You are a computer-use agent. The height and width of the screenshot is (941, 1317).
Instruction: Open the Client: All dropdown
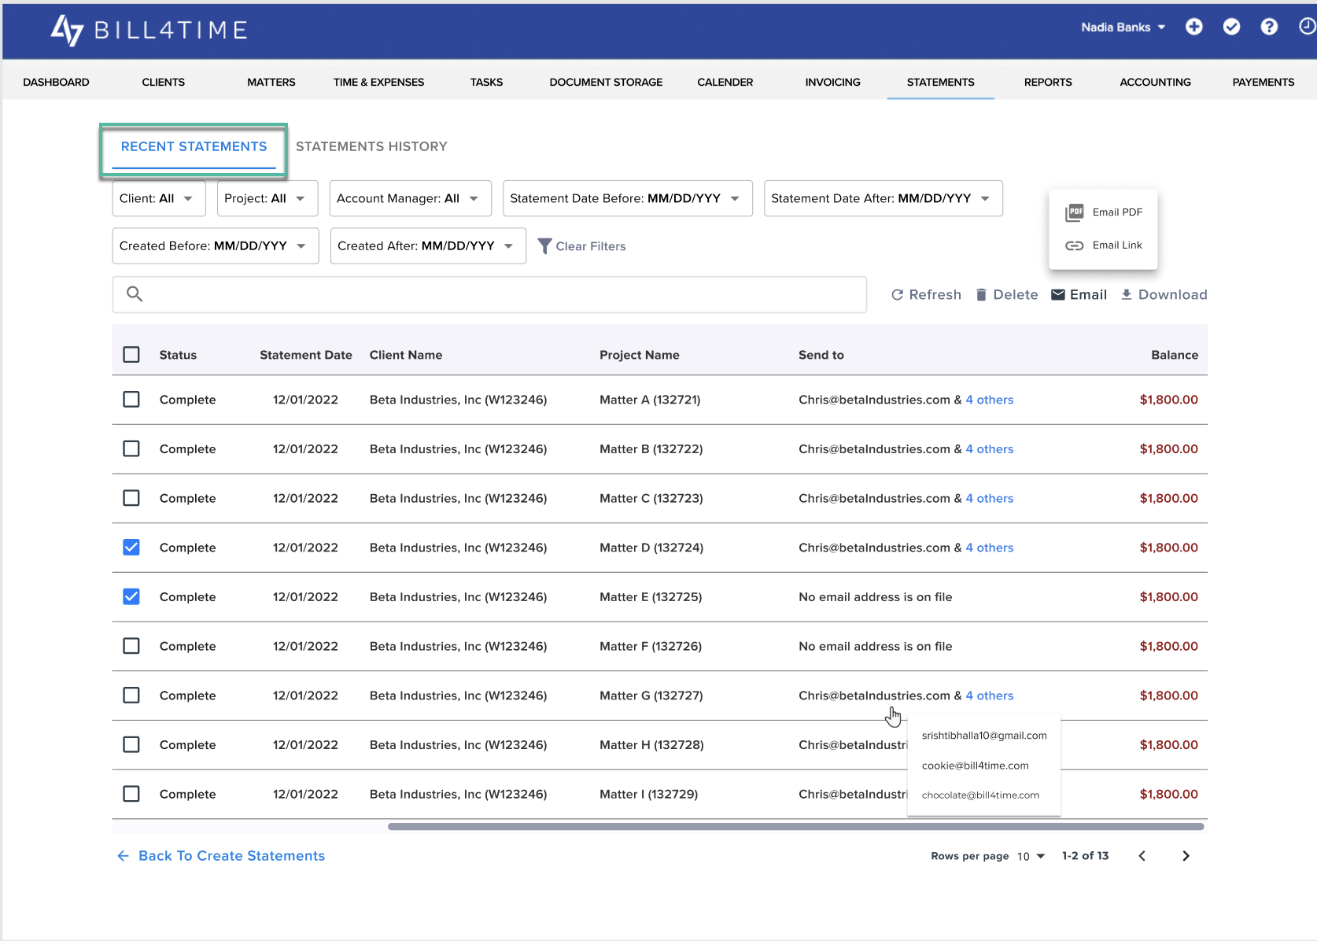point(159,198)
